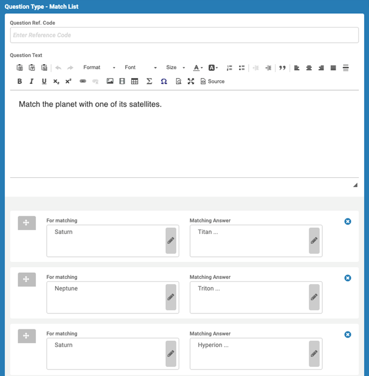The image size is (369, 376).
Task: Open the Format dropdown
Action: (x=99, y=68)
